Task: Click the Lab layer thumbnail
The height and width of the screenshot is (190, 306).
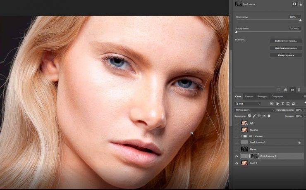Action: pos(244,123)
